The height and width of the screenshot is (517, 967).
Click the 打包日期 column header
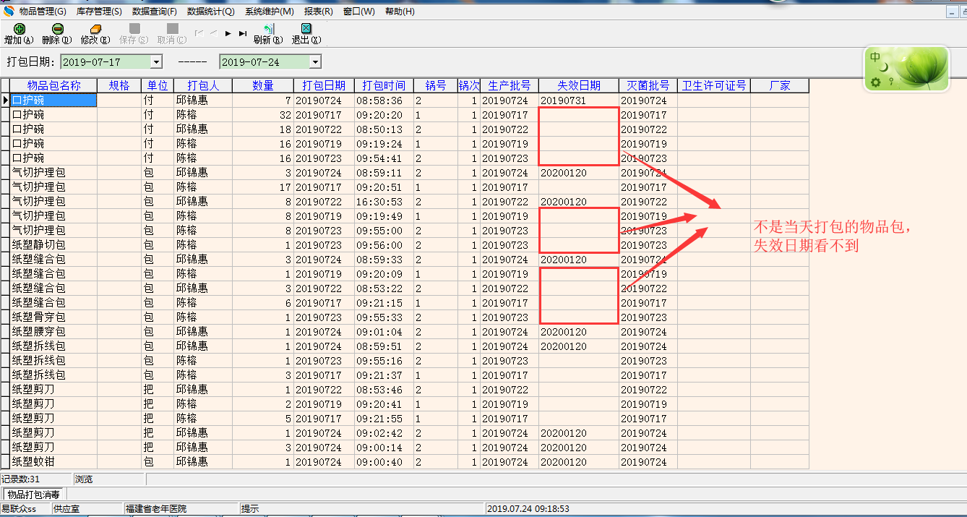click(x=324, y=85)
